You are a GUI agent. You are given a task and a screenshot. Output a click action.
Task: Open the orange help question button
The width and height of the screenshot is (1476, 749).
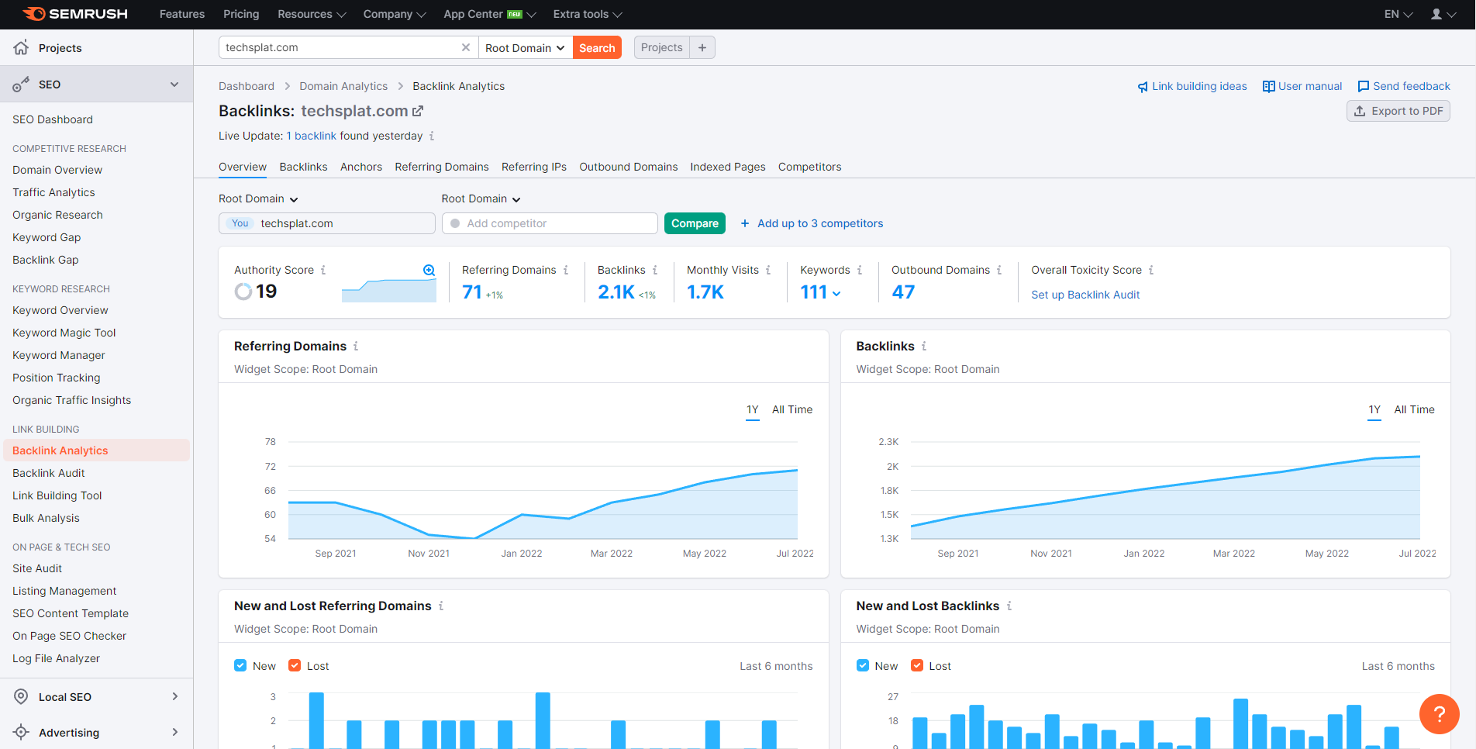pyautogui.click(x=1439, y=713)
